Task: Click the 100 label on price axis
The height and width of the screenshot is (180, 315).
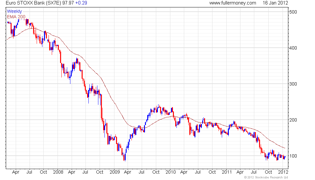Action: 293,156
